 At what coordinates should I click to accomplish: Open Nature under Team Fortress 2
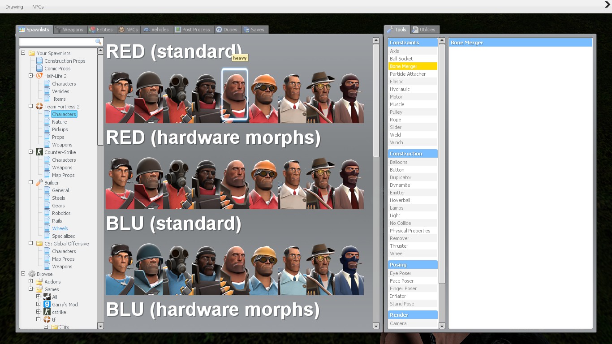(x=59, y=122)
